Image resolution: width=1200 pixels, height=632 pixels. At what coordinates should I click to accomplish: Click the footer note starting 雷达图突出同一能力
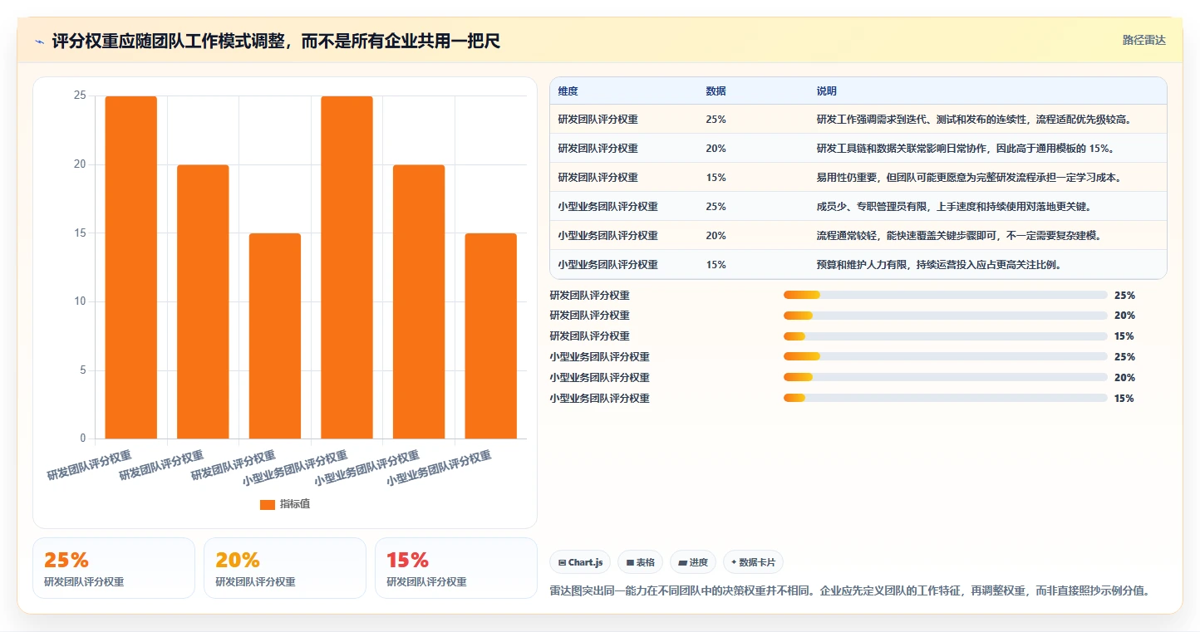849,591
